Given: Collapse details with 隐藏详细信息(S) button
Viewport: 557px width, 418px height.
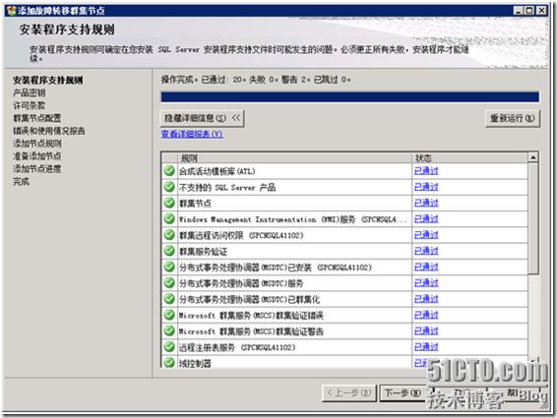Looking at the screenshot, I should coord(202,118).
